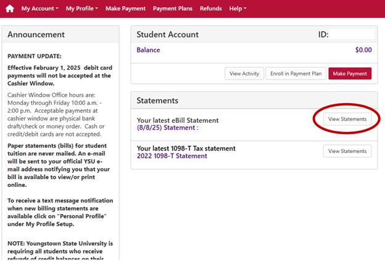Click the Student Account heading

pyautogui.click(x=167, y=35)
